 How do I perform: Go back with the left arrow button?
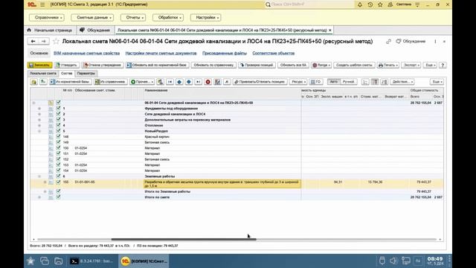pyautogui.click(x=33, y=42)
